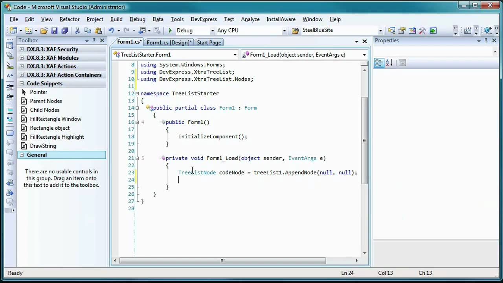This screenshot has height=283, width=503.
Task: Click the Add New Item toolbar icon
Action: 29,31
